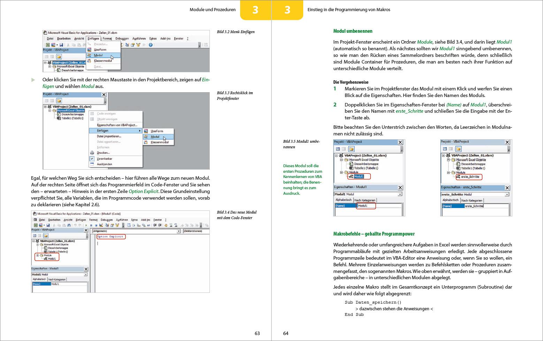Image resolution: width=543 pixels, height=341 pixels.
Task: Click printer icon beside Drucken in context menu
Action: tap(92, 153)
